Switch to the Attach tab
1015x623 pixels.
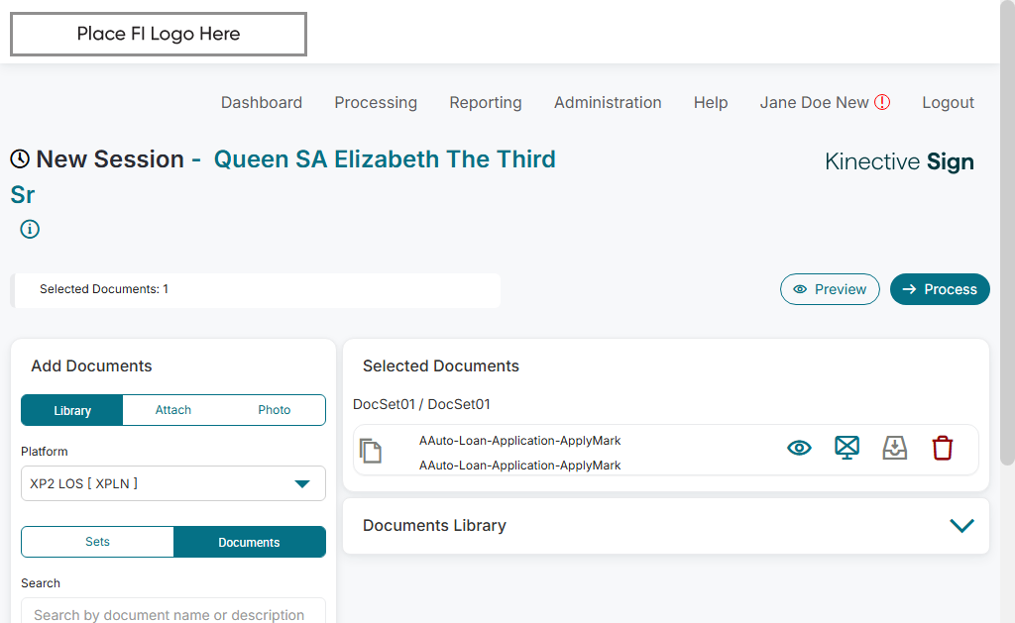click(173, 410)
